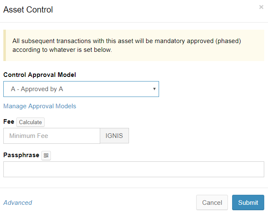Click the QR code scanner icon beside Passphrase
Viewport: 268px width, 214px height.
tap(46, 155)
